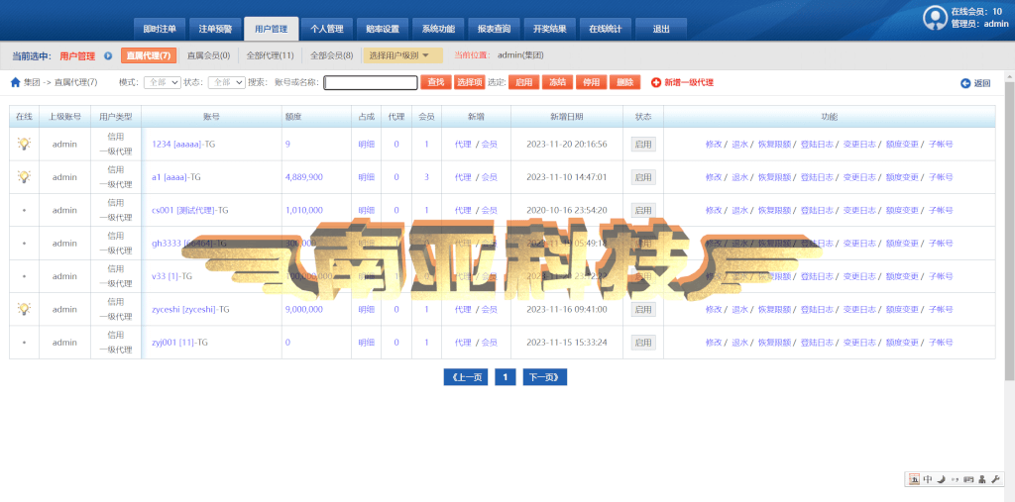
Task: Open account link cs001 [测试代理]-TG
Action: coord(189,210)
